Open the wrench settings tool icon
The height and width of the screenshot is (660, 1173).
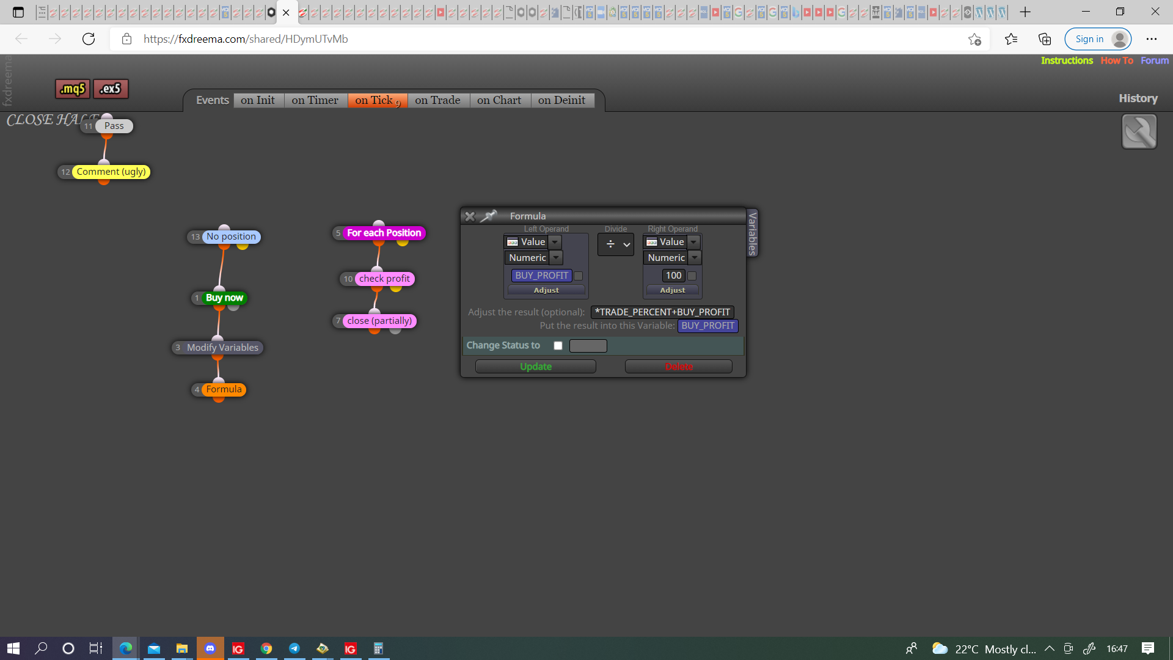tap(1139, 131)
